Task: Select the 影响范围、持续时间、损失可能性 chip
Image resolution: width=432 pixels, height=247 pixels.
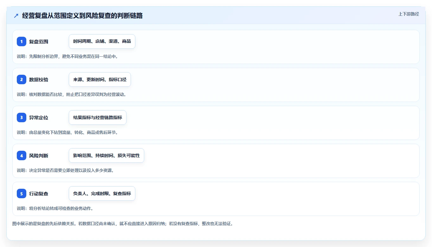Action: coord(106,155)
